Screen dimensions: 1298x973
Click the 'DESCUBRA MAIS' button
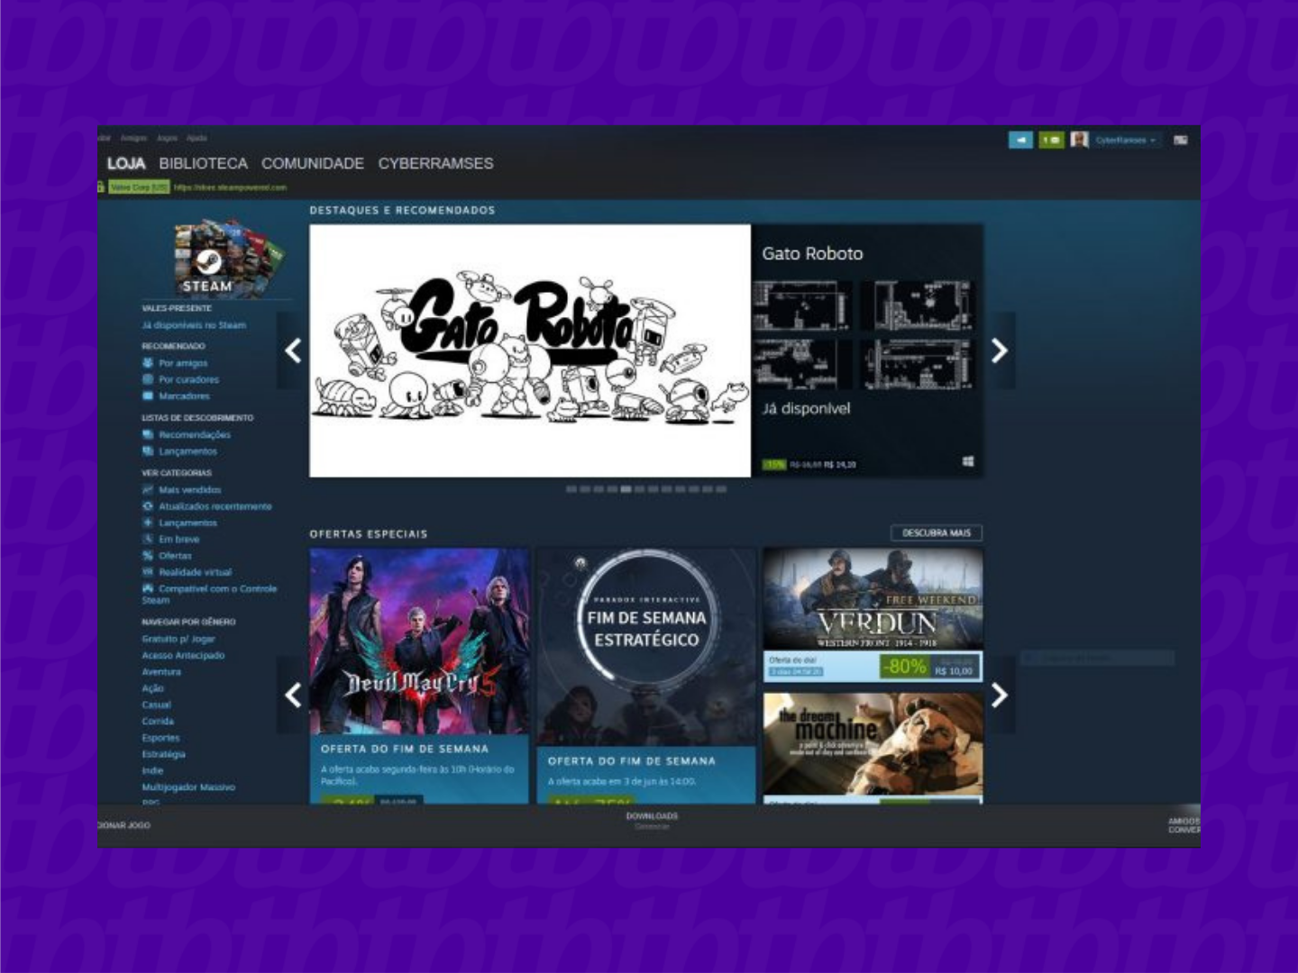(x=937, y=532)
